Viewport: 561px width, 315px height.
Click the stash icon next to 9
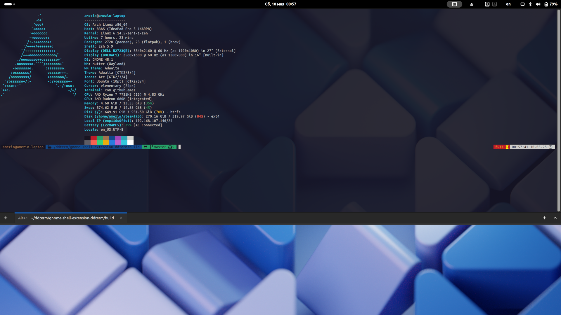170,147
